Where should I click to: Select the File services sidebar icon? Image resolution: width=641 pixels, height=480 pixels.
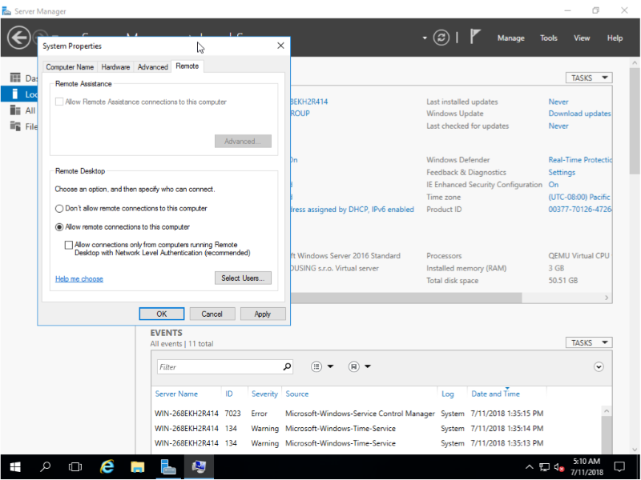click(x=15, y=126)
